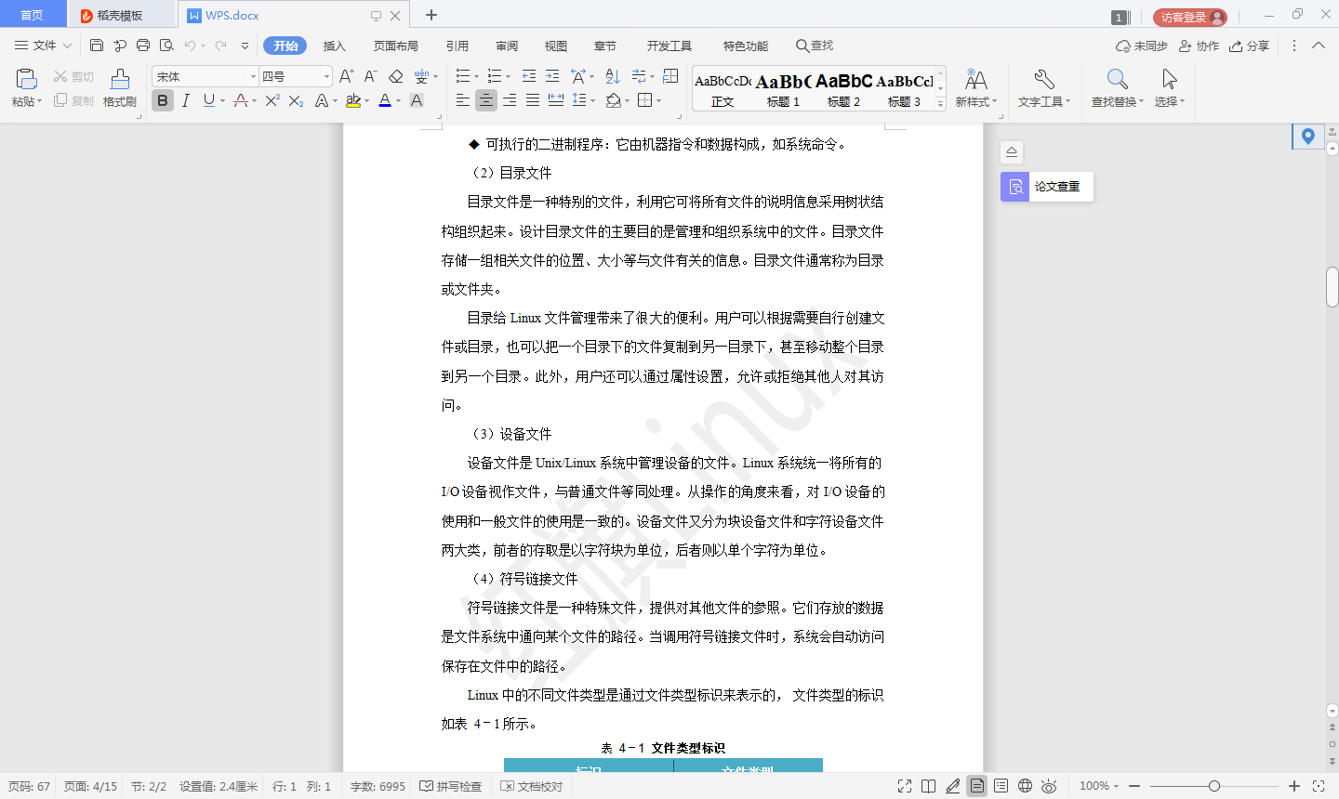Switch to web layout globe icon
This screenshot has width=1339, height=799.
coord(1025,786)
